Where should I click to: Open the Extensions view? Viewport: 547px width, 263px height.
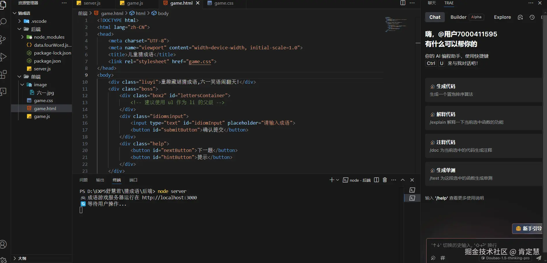pos(3,74)
